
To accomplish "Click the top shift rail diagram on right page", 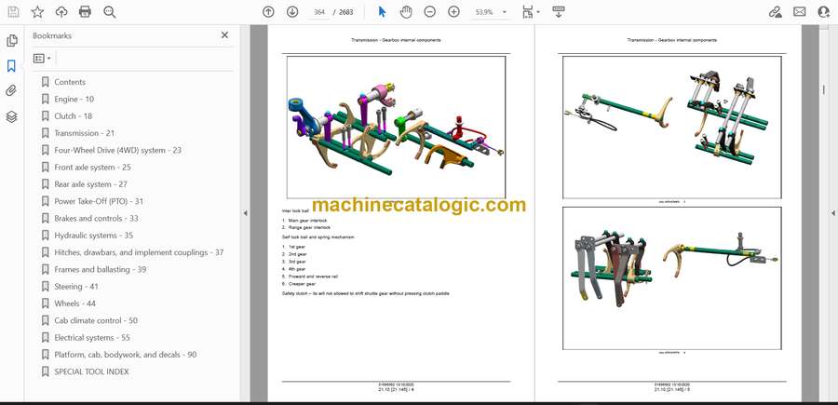I will click(671, 128).
